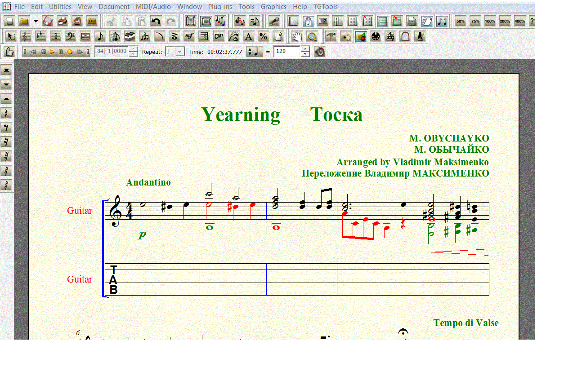Select the Key Signature tool
Screen dimensions: 573x367
tap(40, 36)
